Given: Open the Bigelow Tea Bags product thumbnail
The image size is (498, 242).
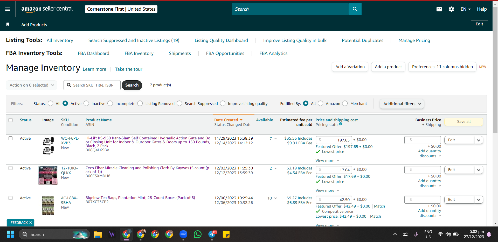Looking at the screenshot, I should click(x=48, y=205).
